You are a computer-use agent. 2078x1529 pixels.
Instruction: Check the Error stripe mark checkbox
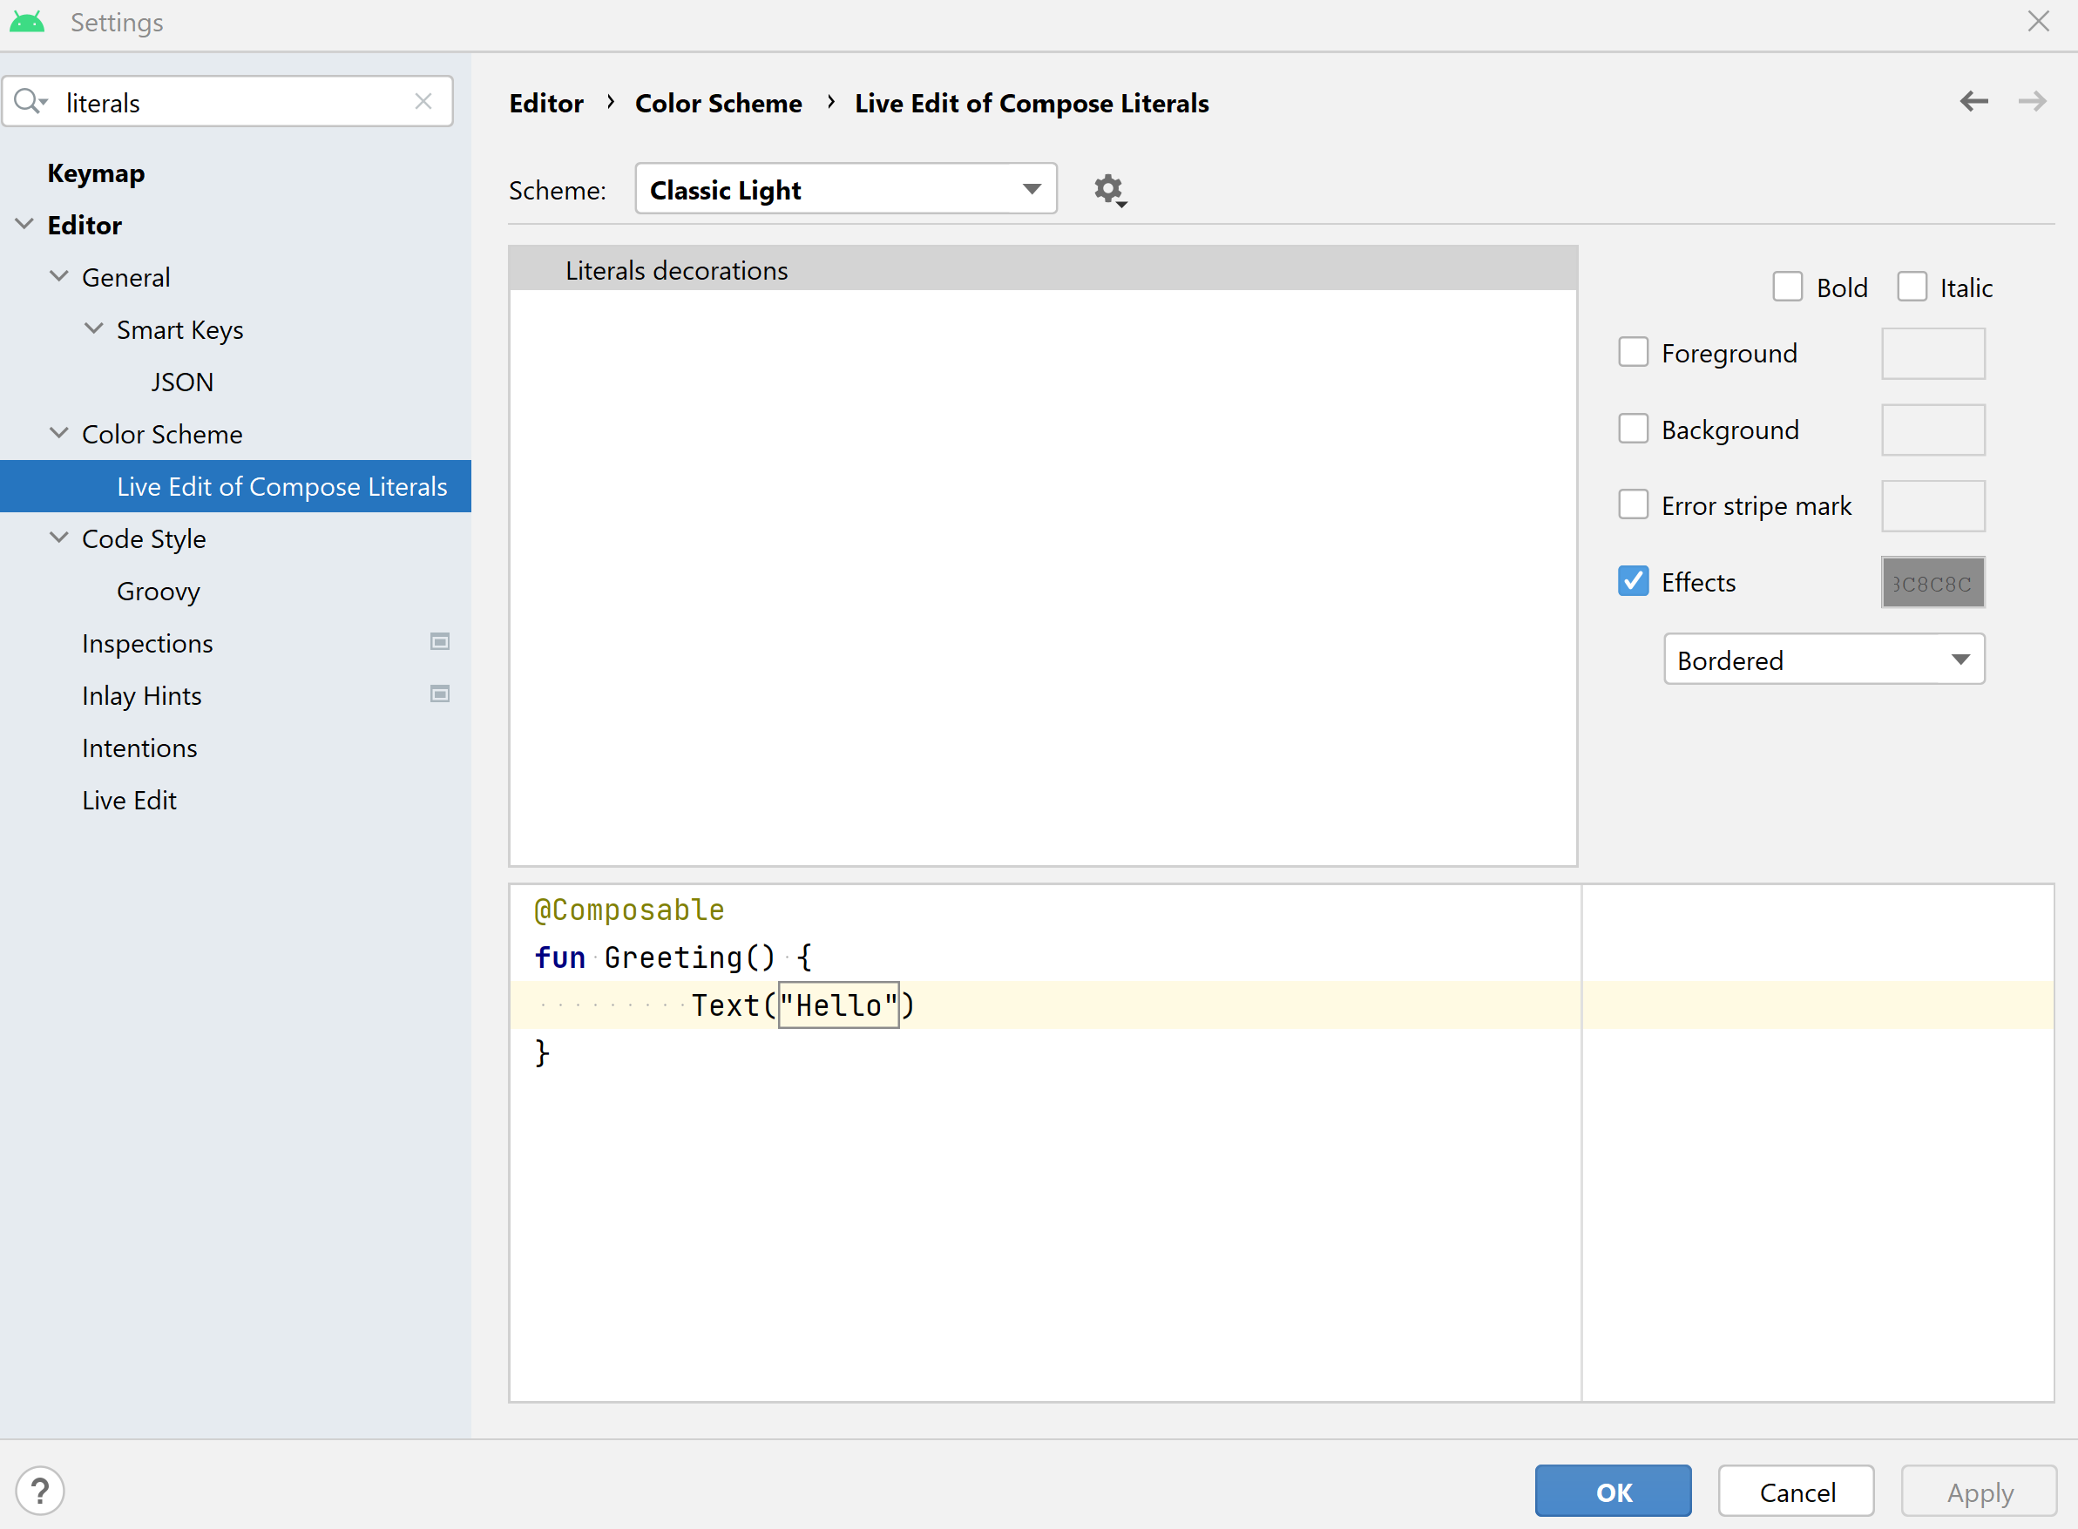point(1633,504)
